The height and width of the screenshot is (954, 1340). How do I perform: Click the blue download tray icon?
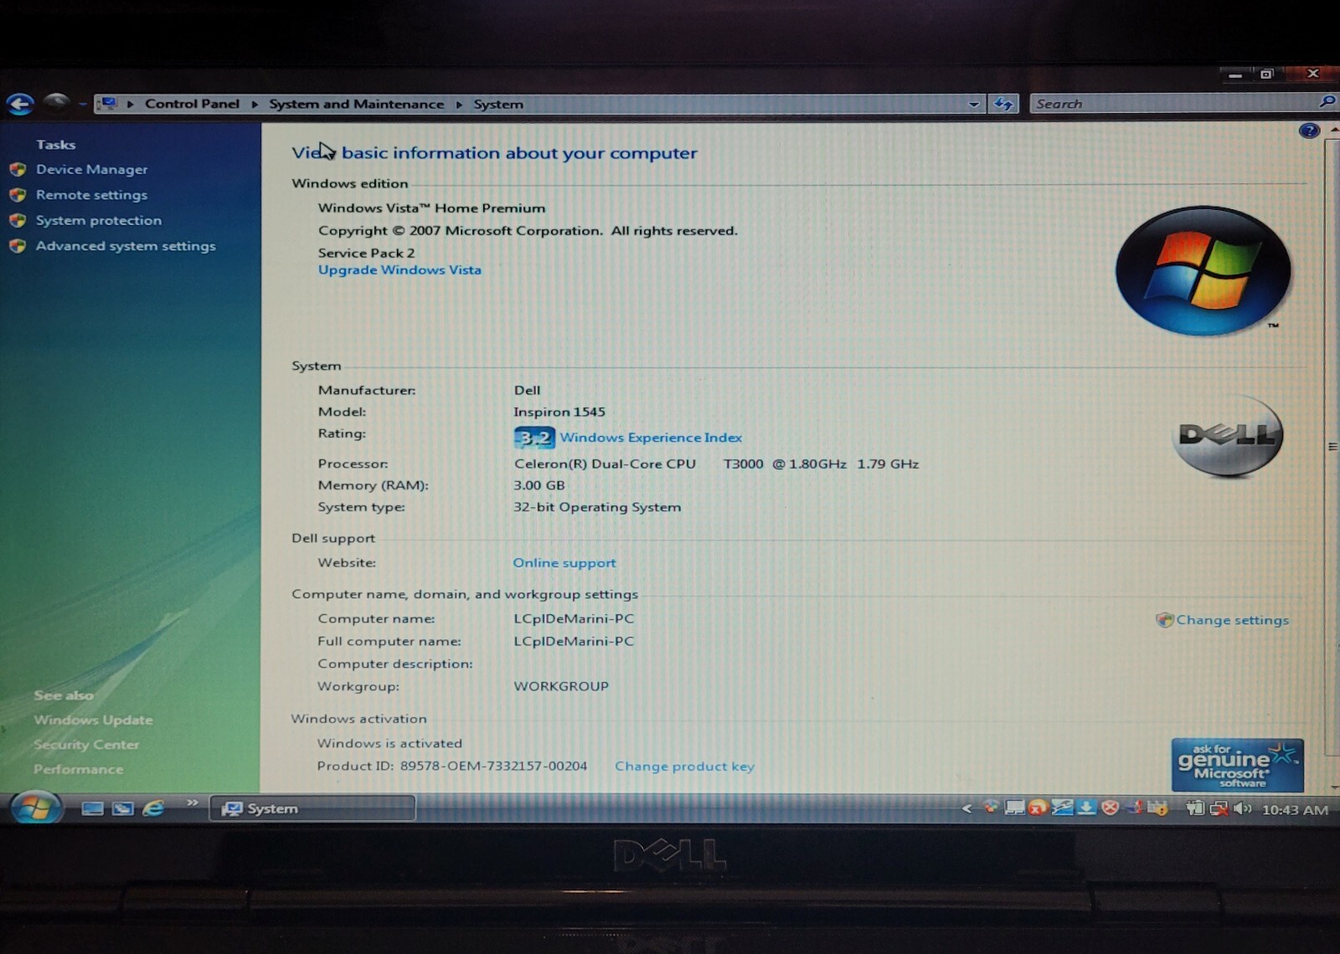coord(1086,808)
